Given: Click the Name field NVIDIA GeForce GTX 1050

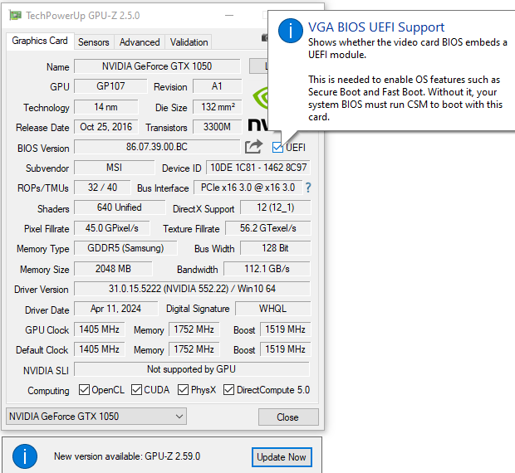Looking at the screenshot, I should click(x=157, y=66).
